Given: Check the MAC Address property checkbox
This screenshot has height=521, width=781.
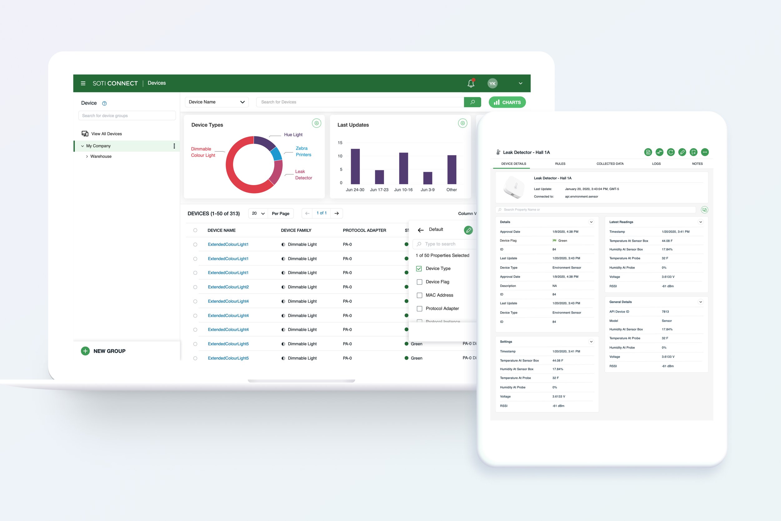Looking at the screenshot, I should [x=419, y=295].
